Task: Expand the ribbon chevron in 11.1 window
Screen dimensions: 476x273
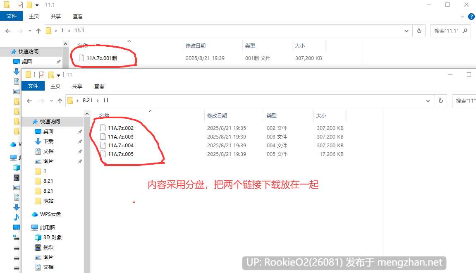Action: coord(462,17)
